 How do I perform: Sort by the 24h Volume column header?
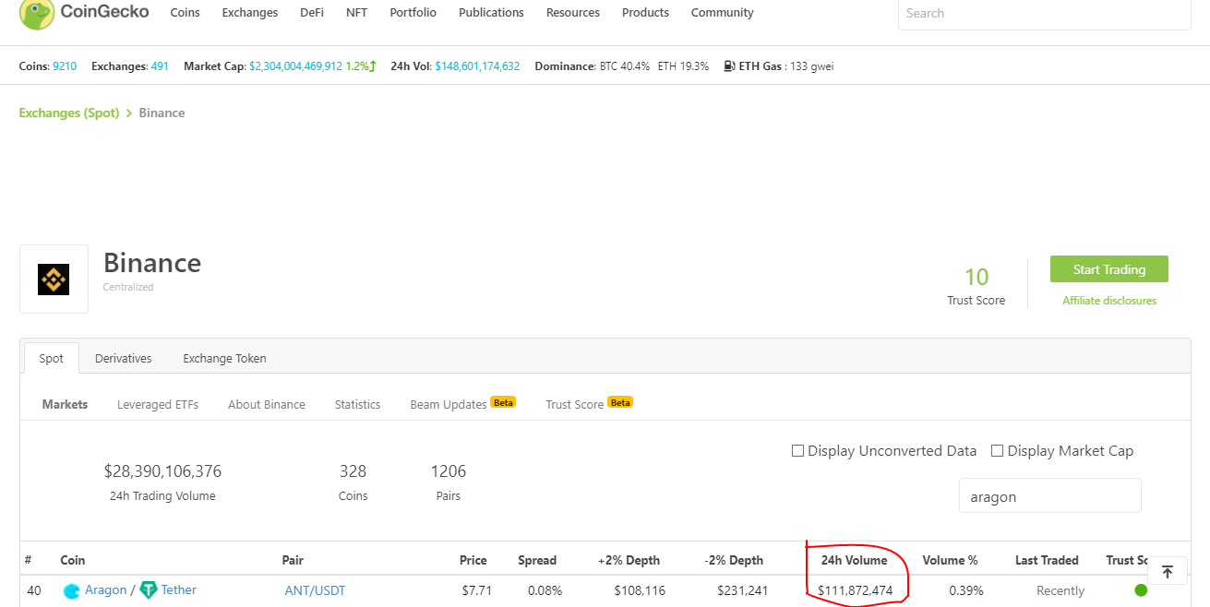[x=854, y=560]
